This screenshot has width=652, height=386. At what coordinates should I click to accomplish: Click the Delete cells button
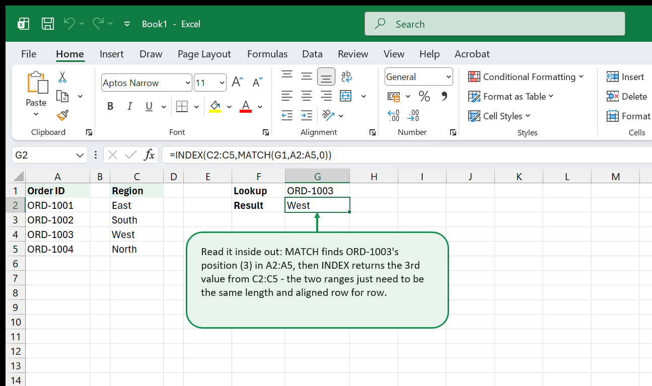coord(627,96)
